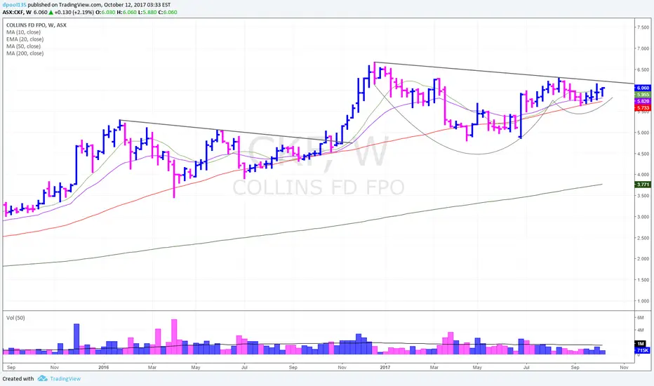Select the MA (10, close) indicator label
The image size is (654, 386).
(x=23, y=32)
